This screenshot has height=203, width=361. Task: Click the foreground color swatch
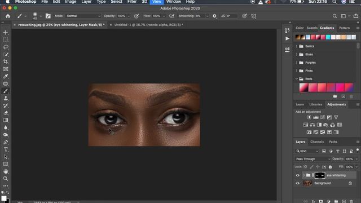pyautogui.click(x=4, y=198)
